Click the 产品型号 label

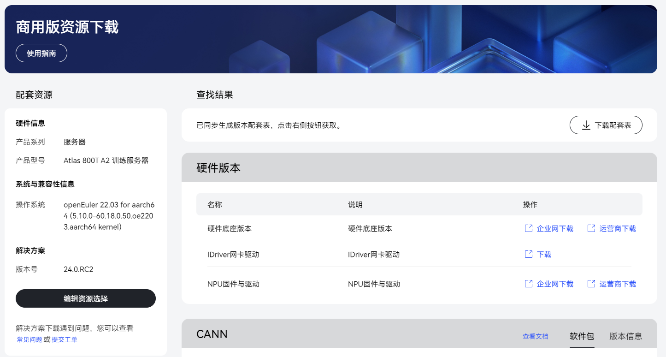pos(30,161)
